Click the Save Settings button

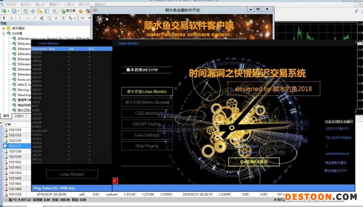pyautogui.click(x=147, y=135)
